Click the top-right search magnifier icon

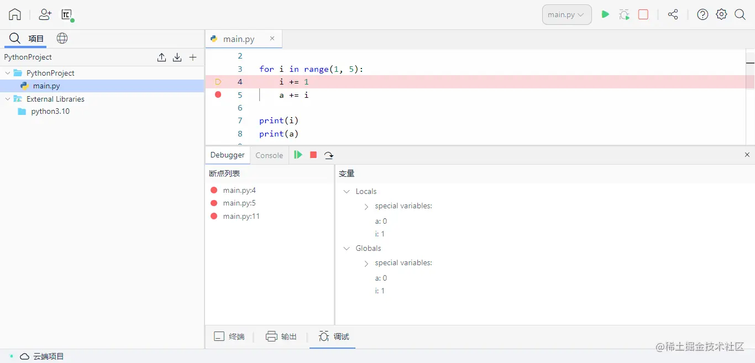tap(740, 14)
